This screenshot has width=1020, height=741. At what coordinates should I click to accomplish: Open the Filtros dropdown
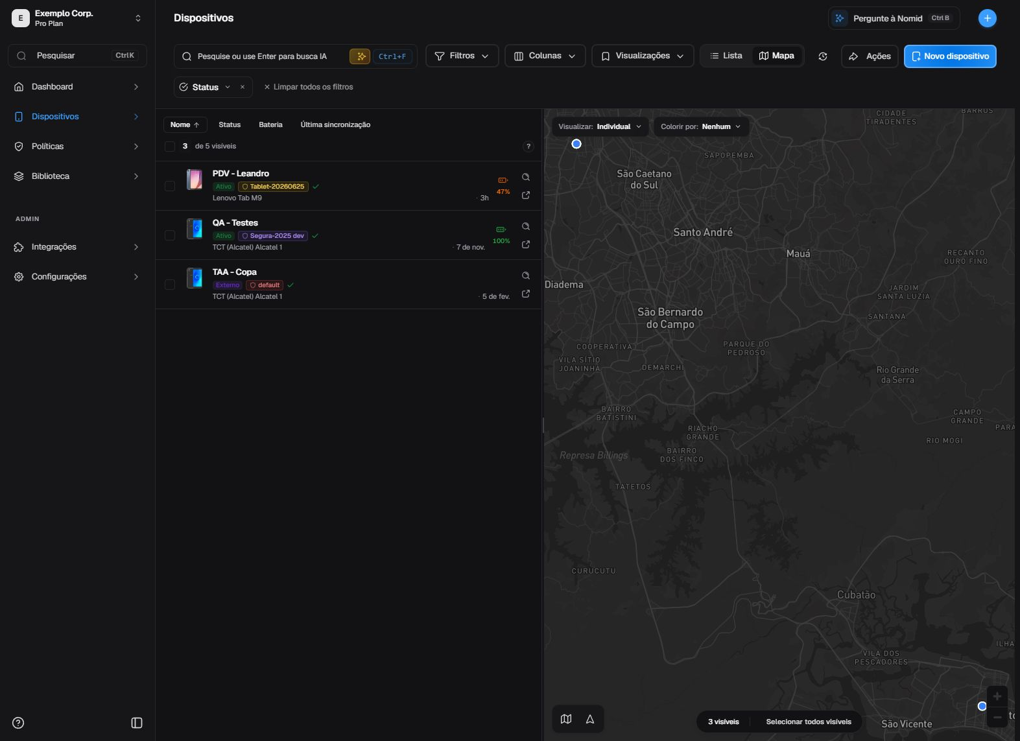(x=462, y=56)
